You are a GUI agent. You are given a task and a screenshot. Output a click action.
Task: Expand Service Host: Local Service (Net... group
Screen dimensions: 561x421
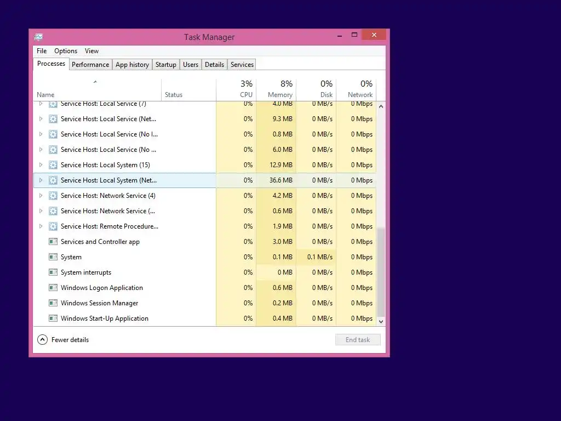click(41, 119)
